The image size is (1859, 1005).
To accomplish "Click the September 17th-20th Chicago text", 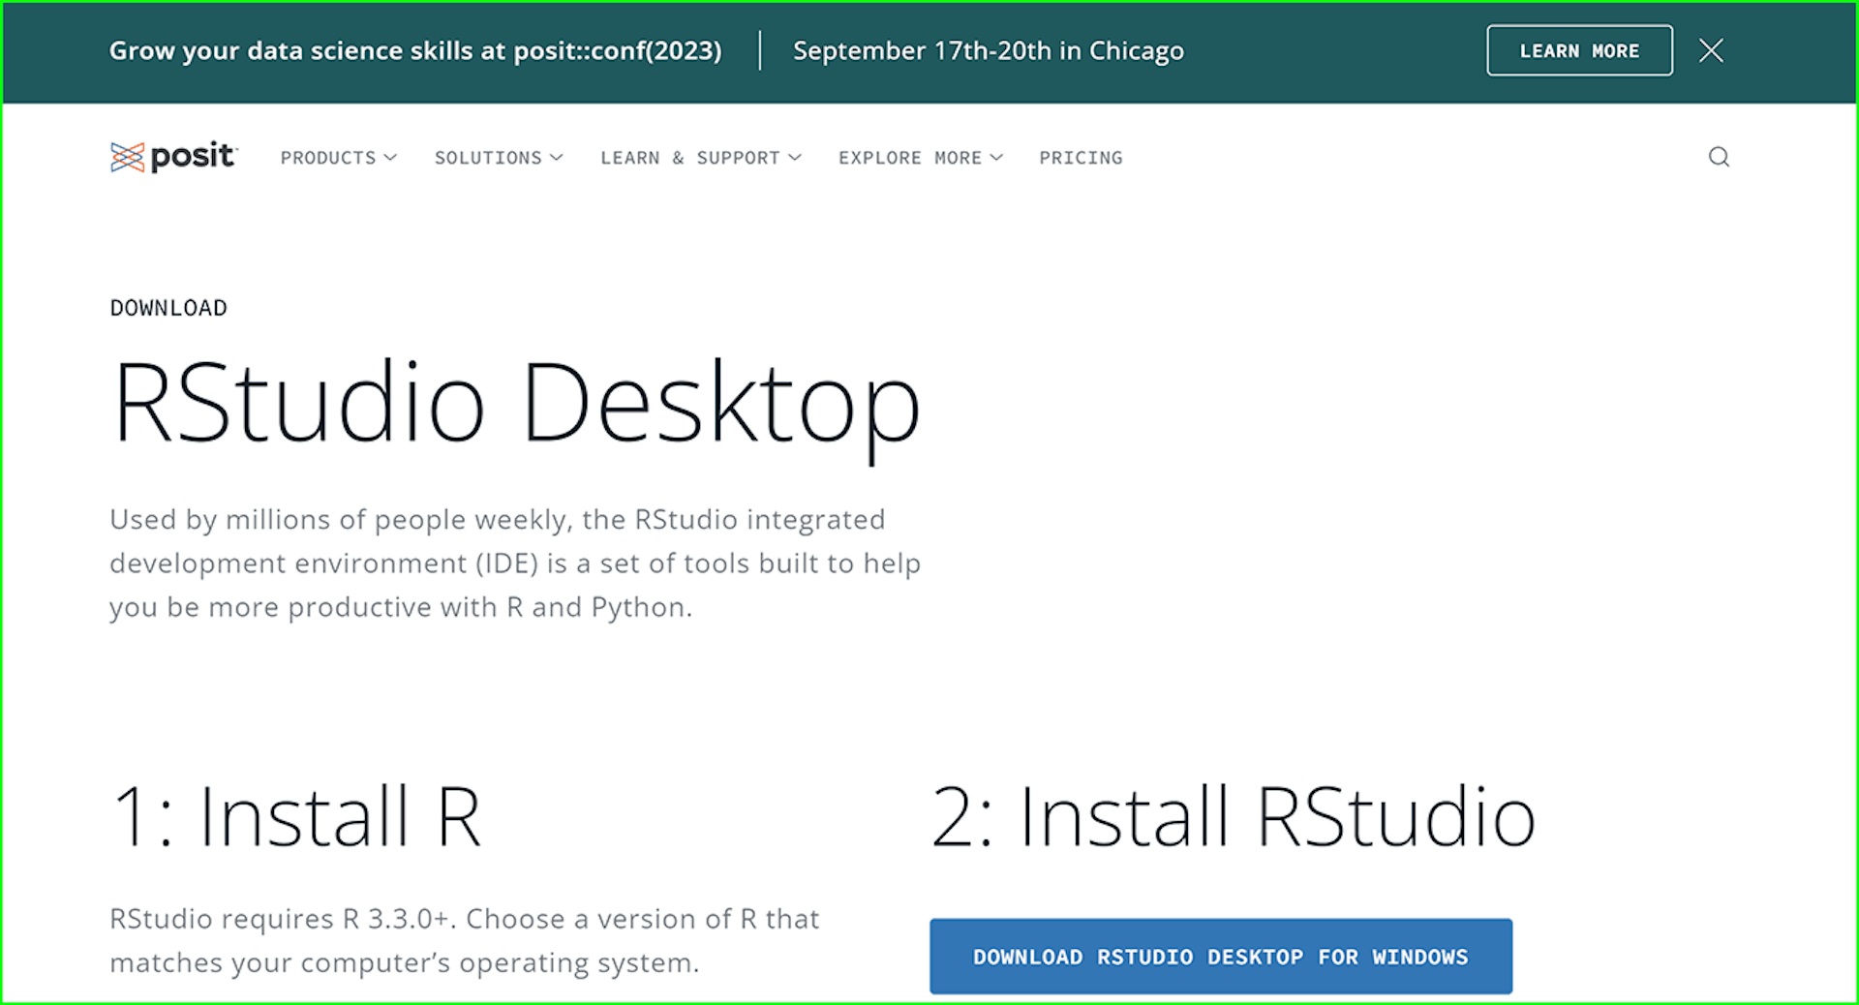I will pyautogui.click(x=989, y=50).
